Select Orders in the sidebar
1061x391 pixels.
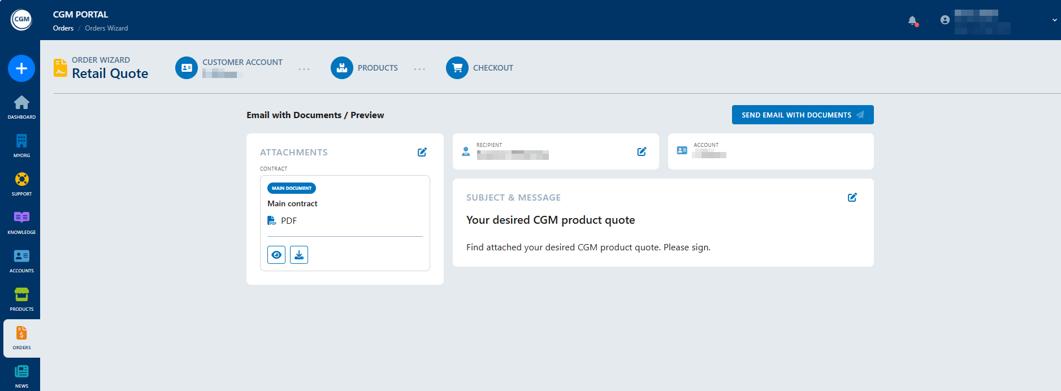[x=21, y=338]
